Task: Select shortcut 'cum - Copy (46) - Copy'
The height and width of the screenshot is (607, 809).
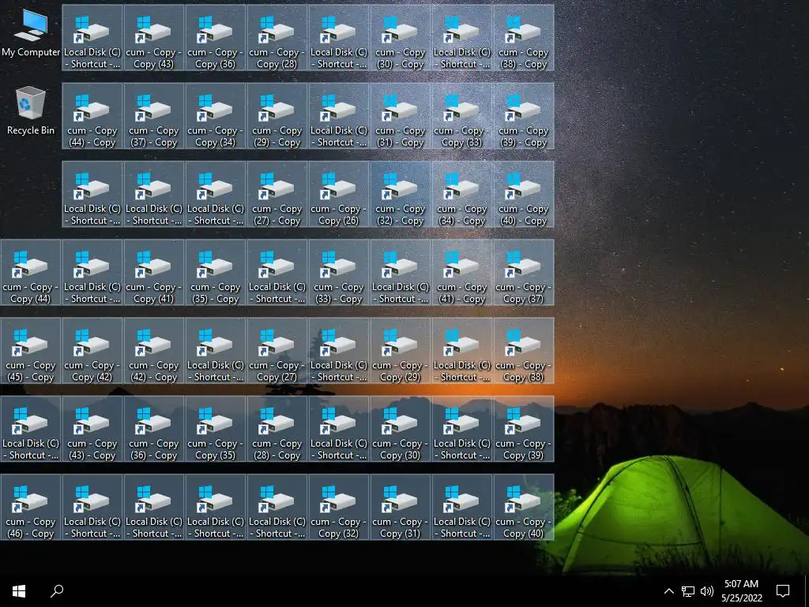Action: click(31, 507)
